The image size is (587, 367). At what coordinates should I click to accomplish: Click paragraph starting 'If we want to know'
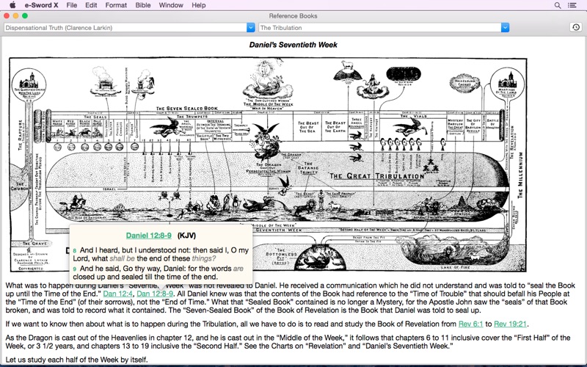point(267,324)
